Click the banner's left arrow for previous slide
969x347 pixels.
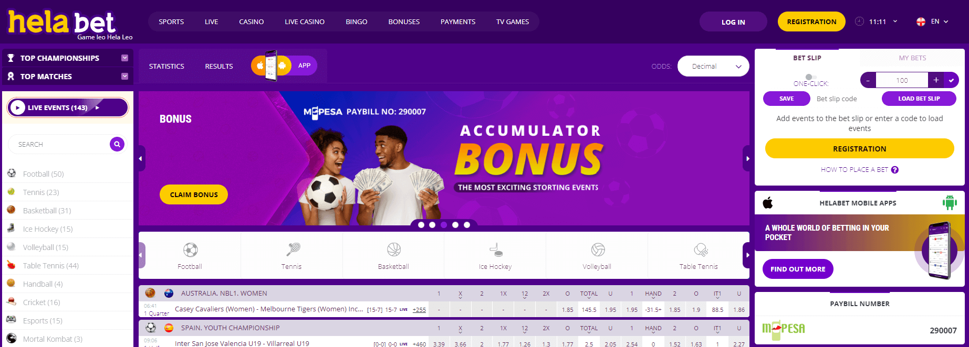pos(141,158)
